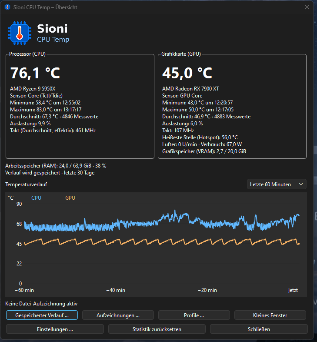Viewport: 317px width, 342px height.
Task: Click 'Arbeitsspeicher (RAM): 24,0 / 63,9 GiB' line
Action: point(56,166)
